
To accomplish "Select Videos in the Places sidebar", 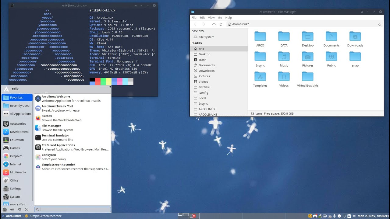I will tap(219, 82).
